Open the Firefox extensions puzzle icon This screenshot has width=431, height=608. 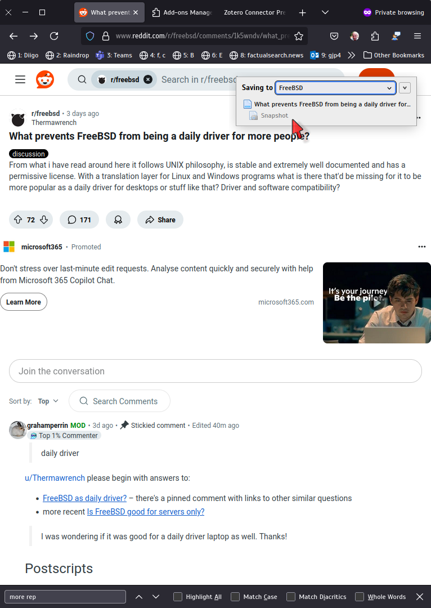[375, 36]
